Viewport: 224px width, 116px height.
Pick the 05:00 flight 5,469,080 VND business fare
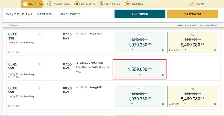pyautogui.click(x=192, y=42)
